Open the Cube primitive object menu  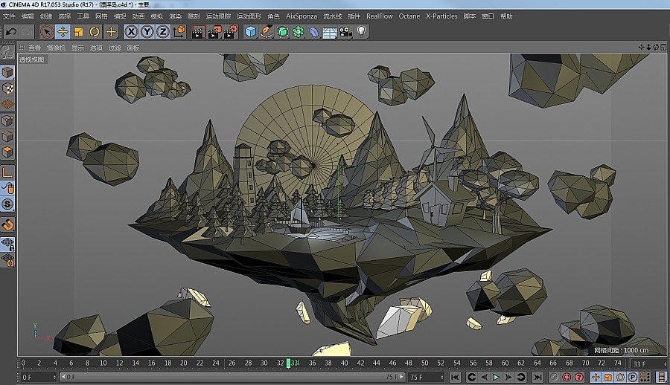click(x=251, y=31)
